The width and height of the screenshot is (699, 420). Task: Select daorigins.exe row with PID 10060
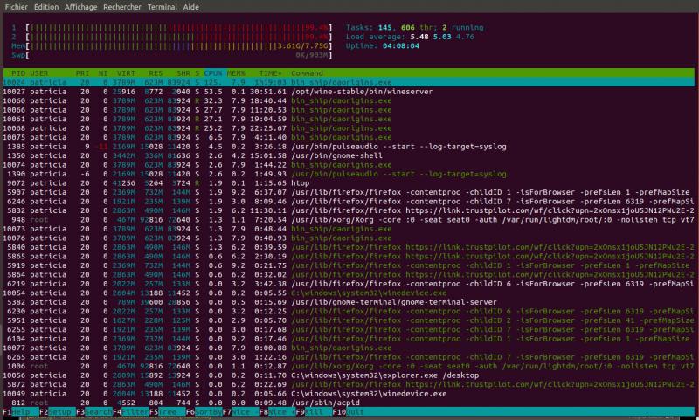pyautogui.click(x=349, y=100)
